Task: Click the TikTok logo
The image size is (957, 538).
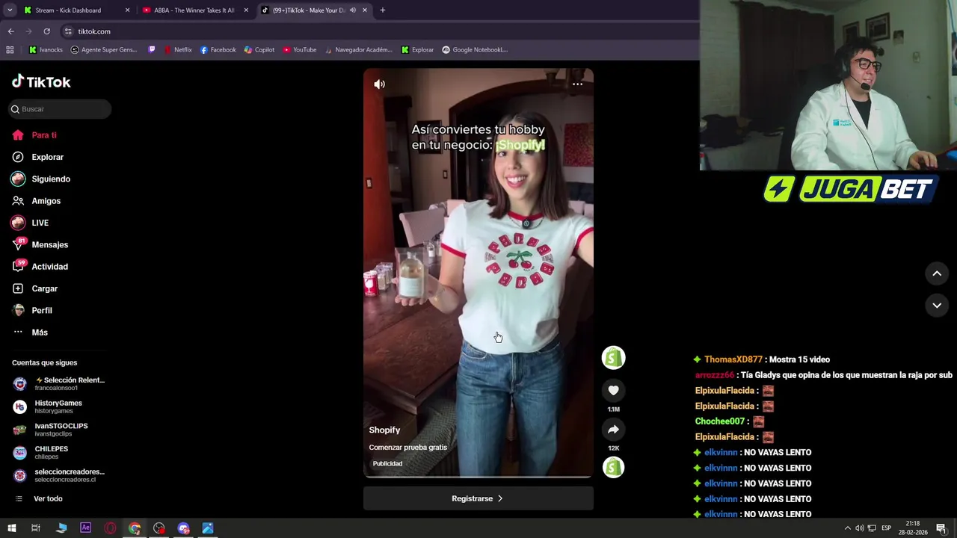Action: click(x=41, y=81)
